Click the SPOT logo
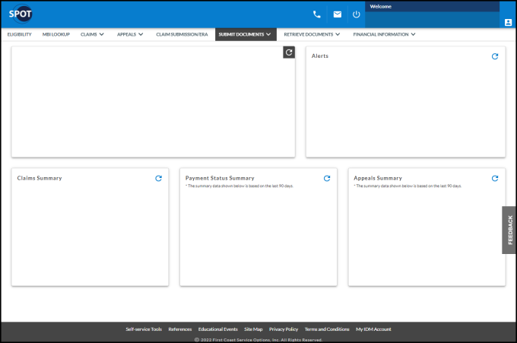This screenshot has width=517, height=343. click(x=21, y=14)
